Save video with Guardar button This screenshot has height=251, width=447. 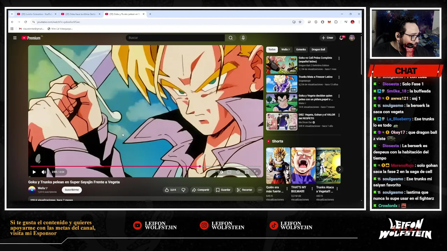(223, 190)
